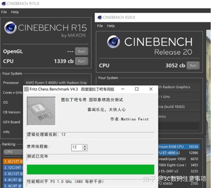This screenshot has width=212, height=188.
Task: Click the Cinebench Release 20 sphere logo
Action: (114, 42)
